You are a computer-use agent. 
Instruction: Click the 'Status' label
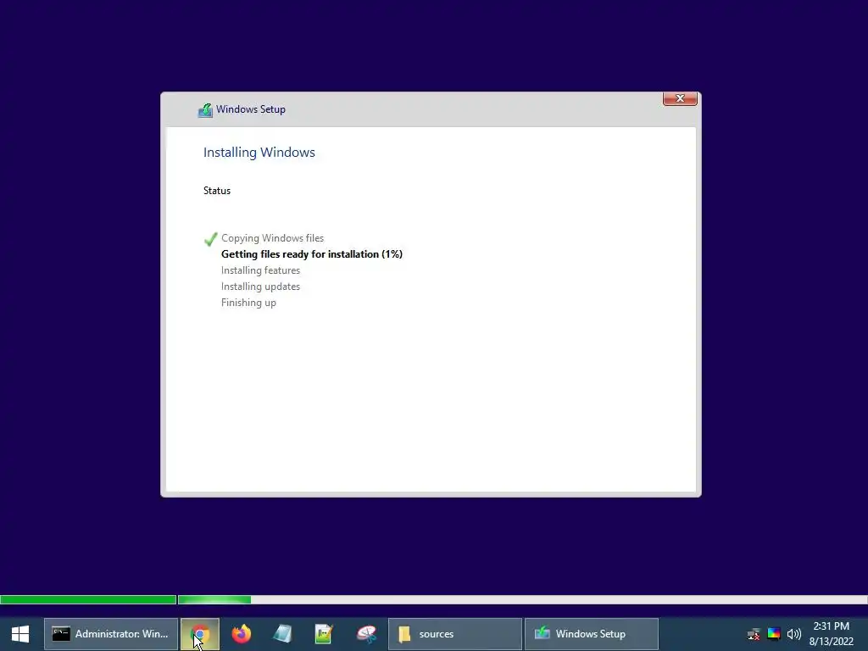[x=217, y=191]
